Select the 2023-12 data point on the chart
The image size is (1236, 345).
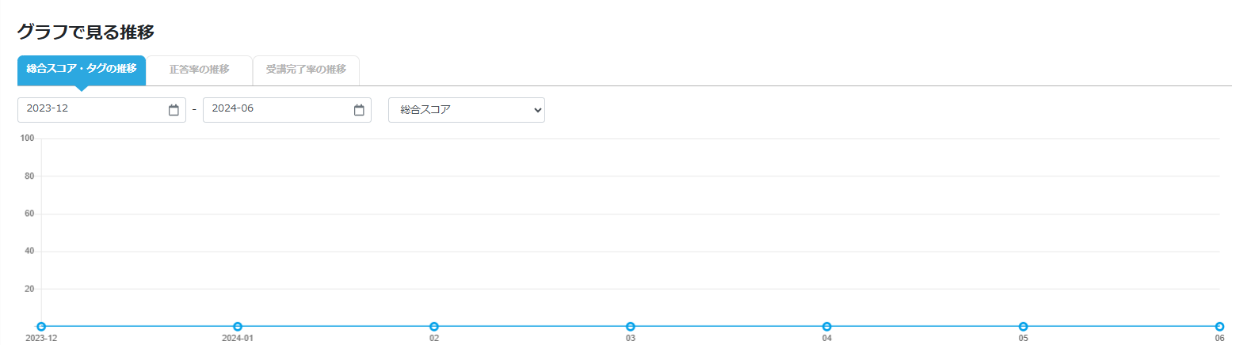pyautogui.click(x=41, y=327)
